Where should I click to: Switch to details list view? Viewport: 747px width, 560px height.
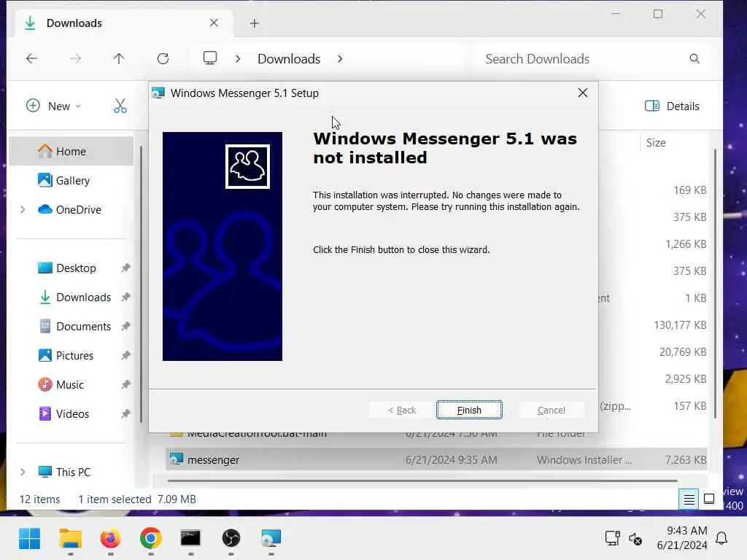tap(689, 499)
